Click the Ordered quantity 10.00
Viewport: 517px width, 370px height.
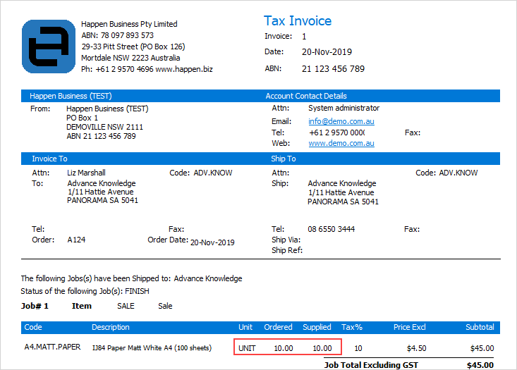click(x=284, y=348)
